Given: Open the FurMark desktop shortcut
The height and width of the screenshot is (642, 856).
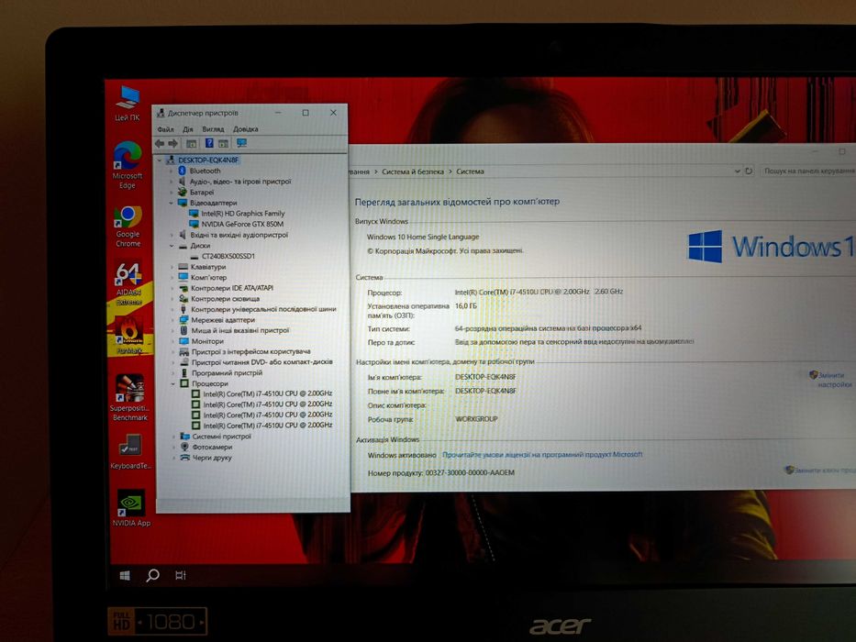Looking at the screenshot, I should (129, 335).
